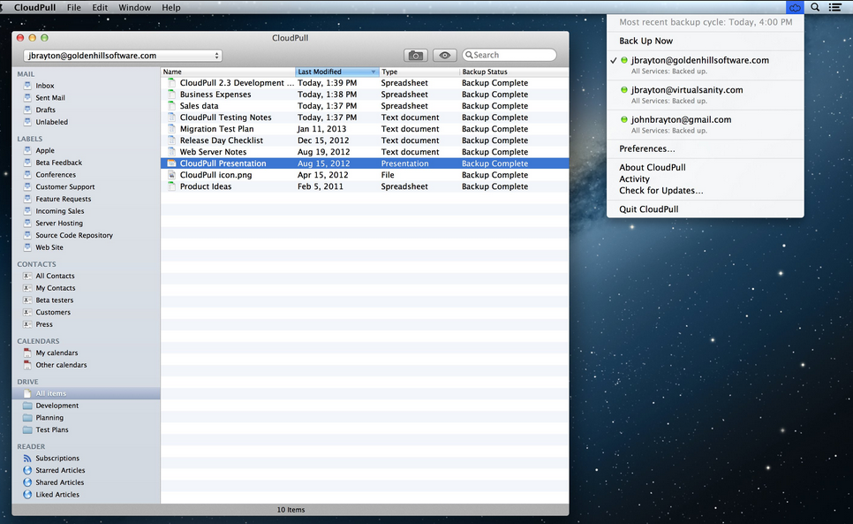Open Preferences… from the CloudPull menu
Image resolution: width=853 pixels, height=524 pixels.
point(646,148)
